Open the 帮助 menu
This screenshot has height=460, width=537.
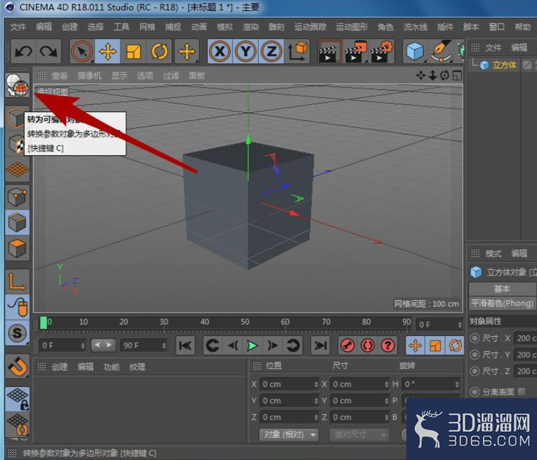[x=523, y=27]
